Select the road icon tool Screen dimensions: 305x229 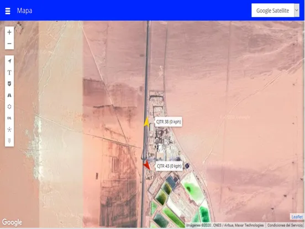click(9, 95)
